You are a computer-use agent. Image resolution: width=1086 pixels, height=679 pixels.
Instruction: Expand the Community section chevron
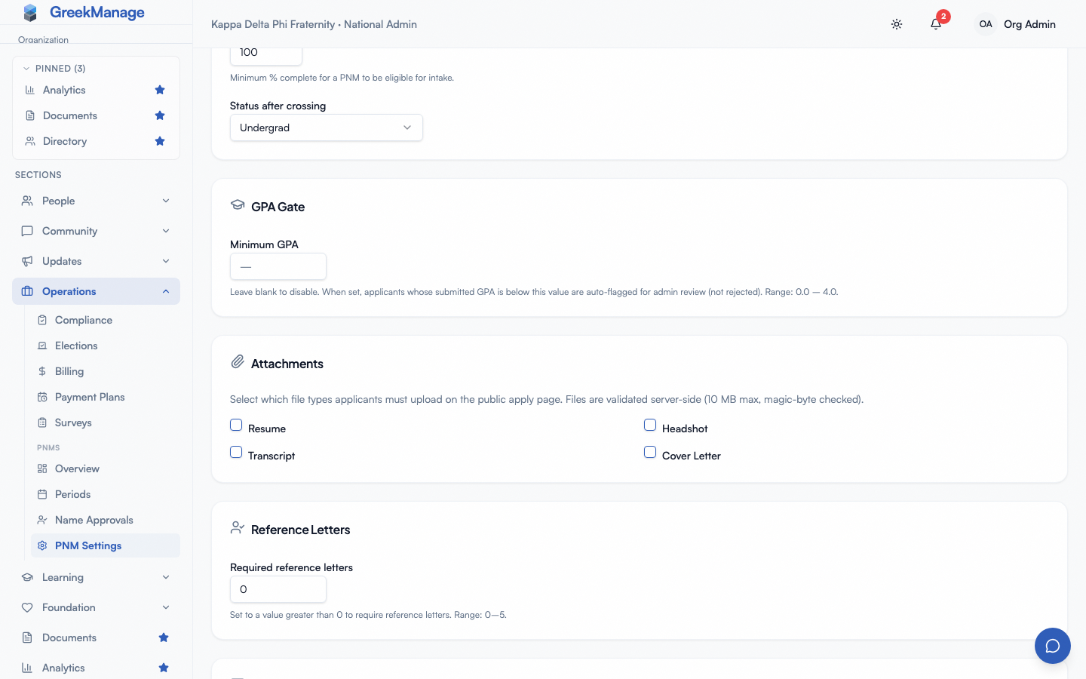tap(166, 231)
